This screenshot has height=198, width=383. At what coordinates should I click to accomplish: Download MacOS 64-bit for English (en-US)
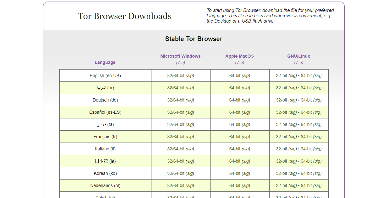[235, 76]
